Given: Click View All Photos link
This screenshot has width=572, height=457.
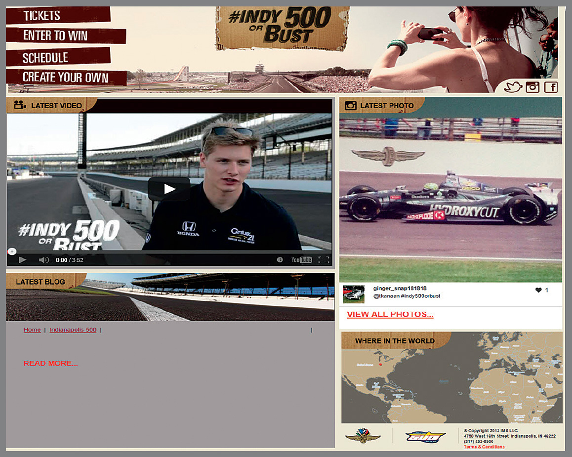Looking at the screenshot, I should [390, 314].
